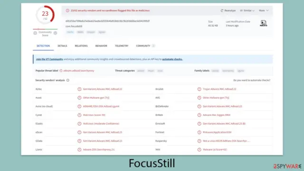The image size is (304, 171).
Task: Click the adware.adload/searchproxy threat label
Action: pyautogui.click(x=79, y=71)
